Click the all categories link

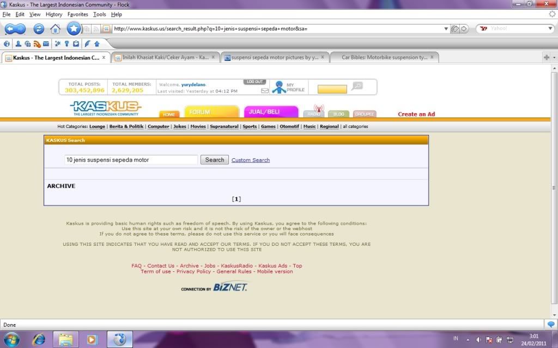[x=355, y=126]
